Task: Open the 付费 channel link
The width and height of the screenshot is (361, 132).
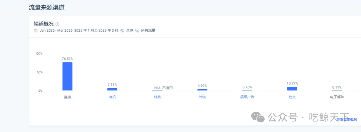Action: tap(157, 97)
